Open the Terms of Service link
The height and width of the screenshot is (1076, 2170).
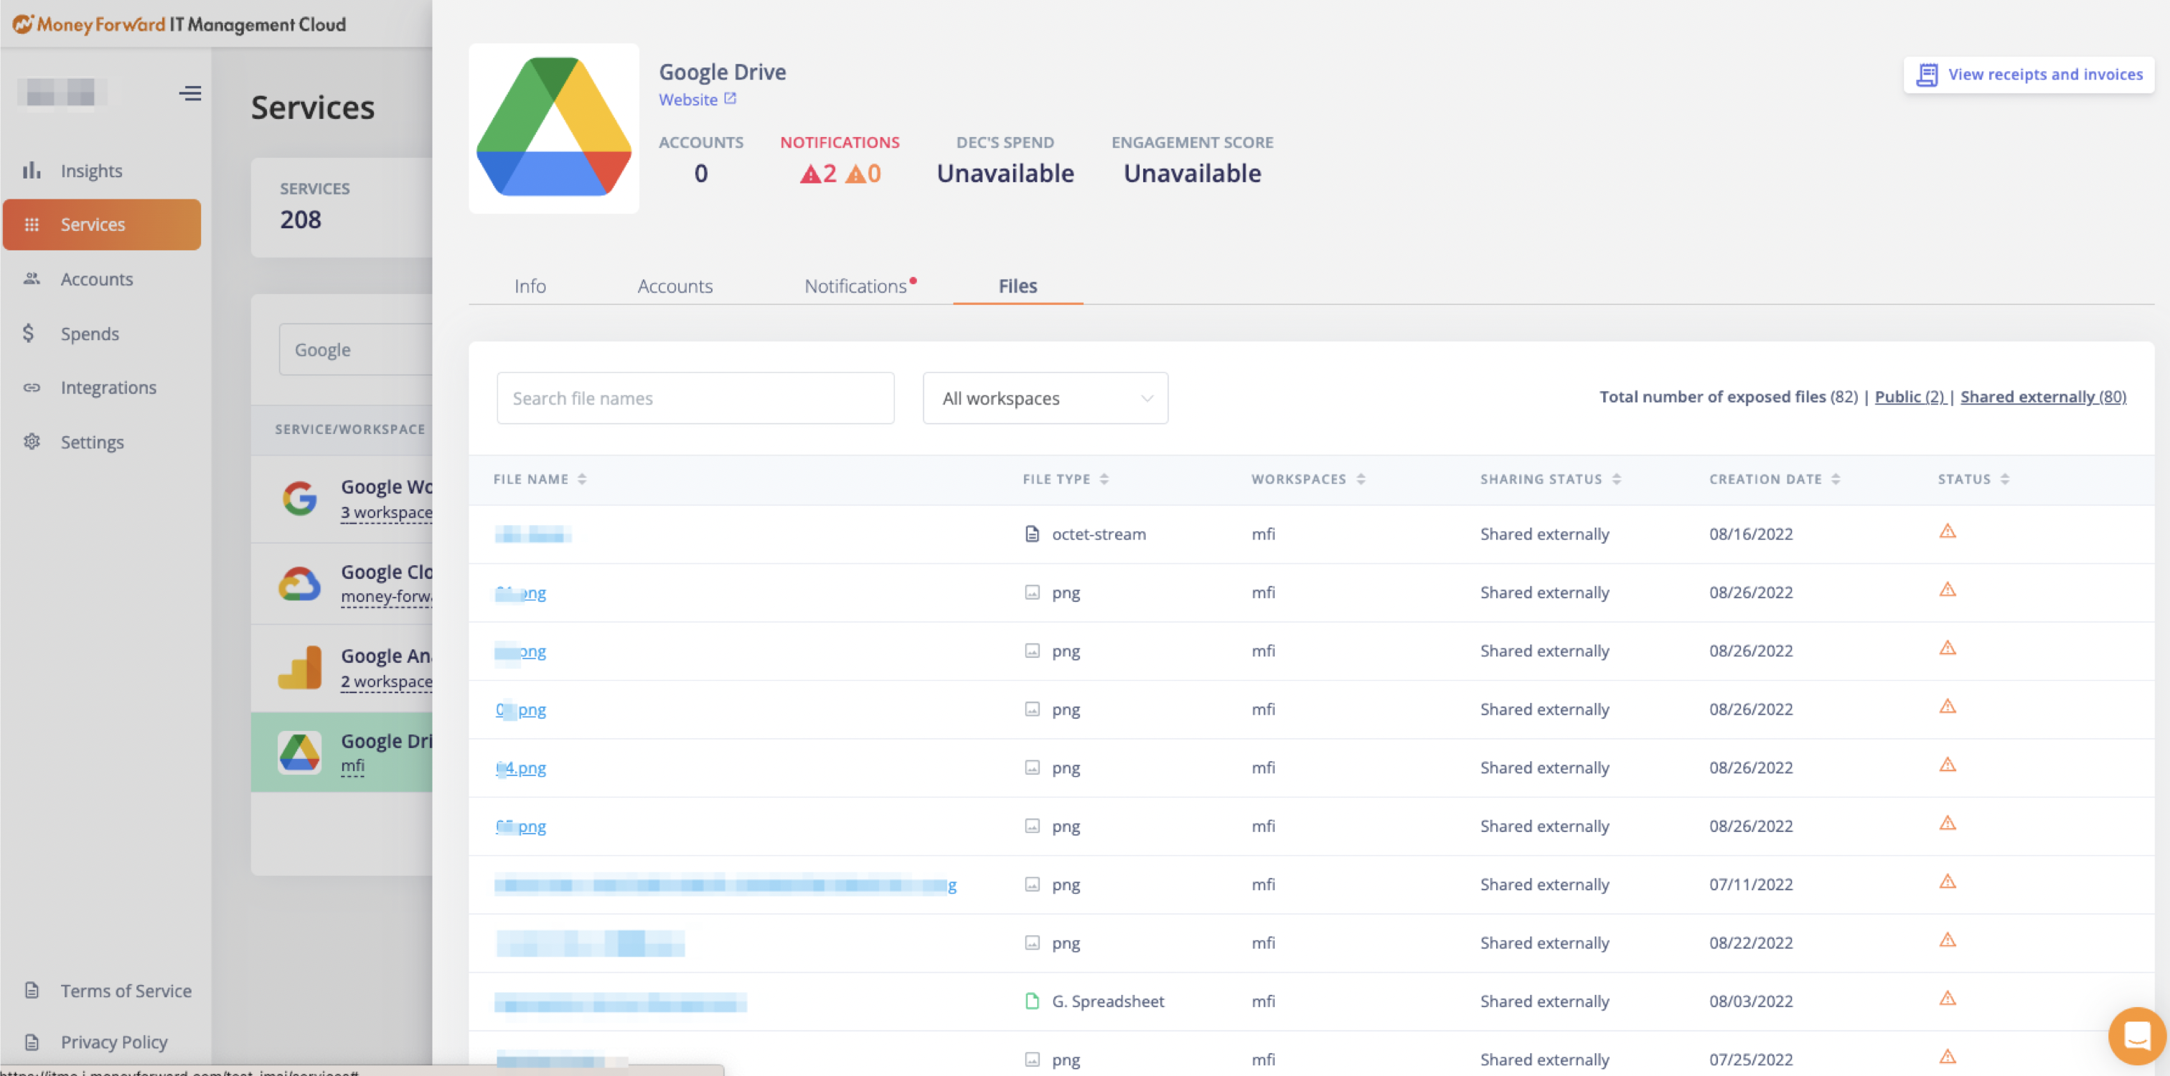point(126,991)
